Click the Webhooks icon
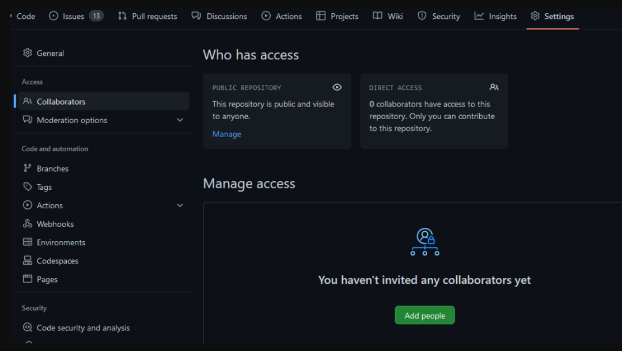The image size is (622, 351). click(28, 223)
